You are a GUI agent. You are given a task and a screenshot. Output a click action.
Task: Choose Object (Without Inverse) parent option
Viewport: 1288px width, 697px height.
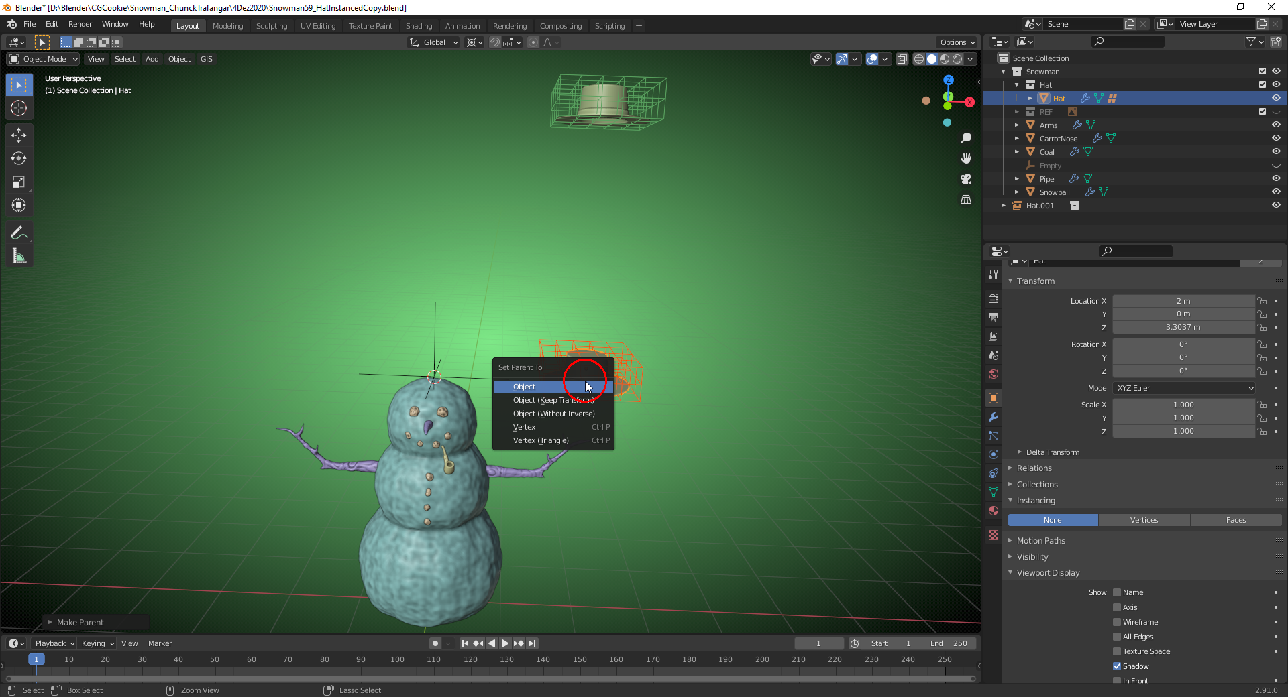click(x=553, y=414)
